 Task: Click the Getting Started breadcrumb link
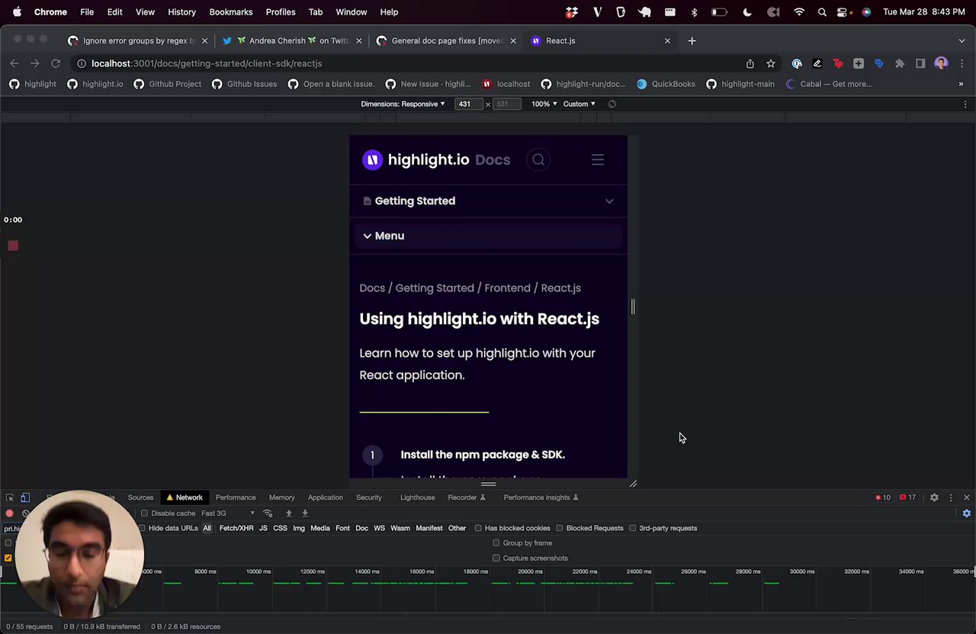435,288
